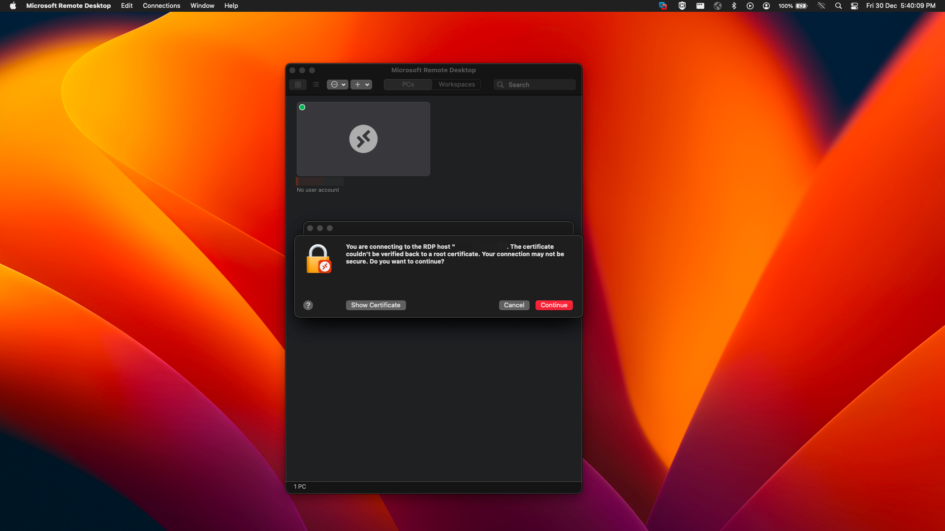Image resolution: width=945 pixels, height=531 pixels.
Task: Minimize the main Remote Desktop window
Action: pos(302,70)
